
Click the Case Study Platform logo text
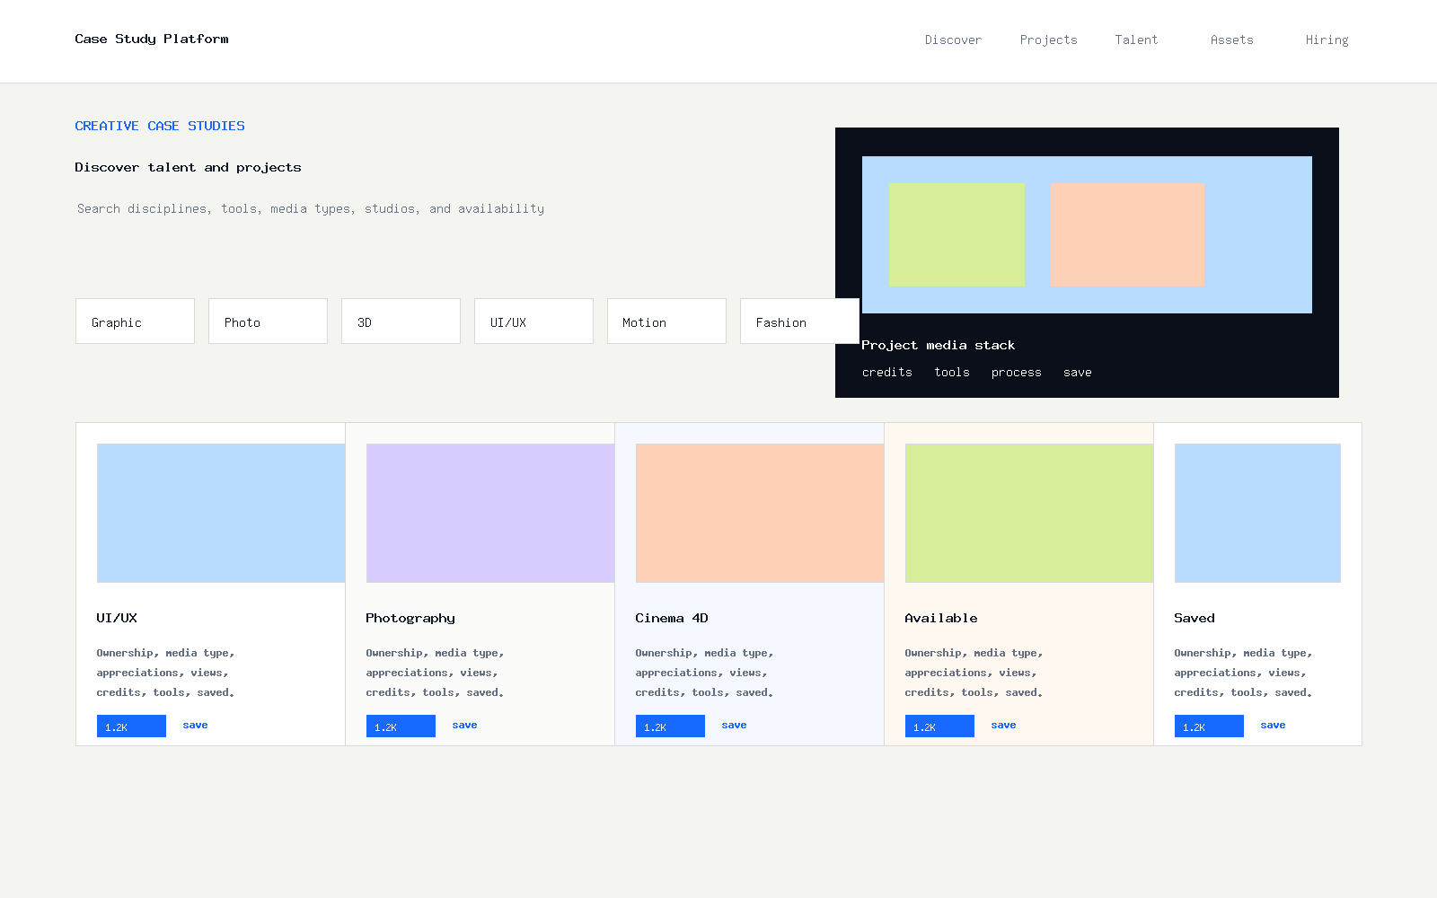pyautogui.click(x=152, y=39)
